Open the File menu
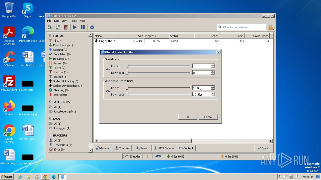Image resolution: width=321 pixels, height=180 pixels. [x=49, y=21]
